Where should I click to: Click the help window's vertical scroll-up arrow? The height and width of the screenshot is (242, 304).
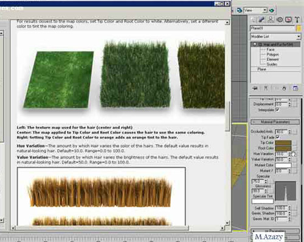227,22
